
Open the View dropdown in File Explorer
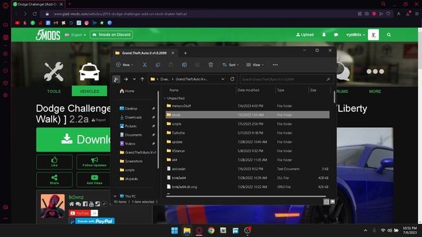tap(255, 65)
